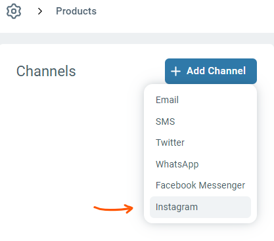This screenshot has height=241, width=274.
Task: Go to the Products breadcrumb
Action: pyautogui.click(x=76, y=11)
